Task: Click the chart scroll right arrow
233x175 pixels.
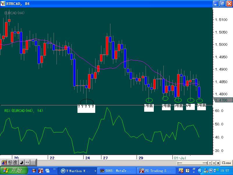Action: click(x=210, y=163)
